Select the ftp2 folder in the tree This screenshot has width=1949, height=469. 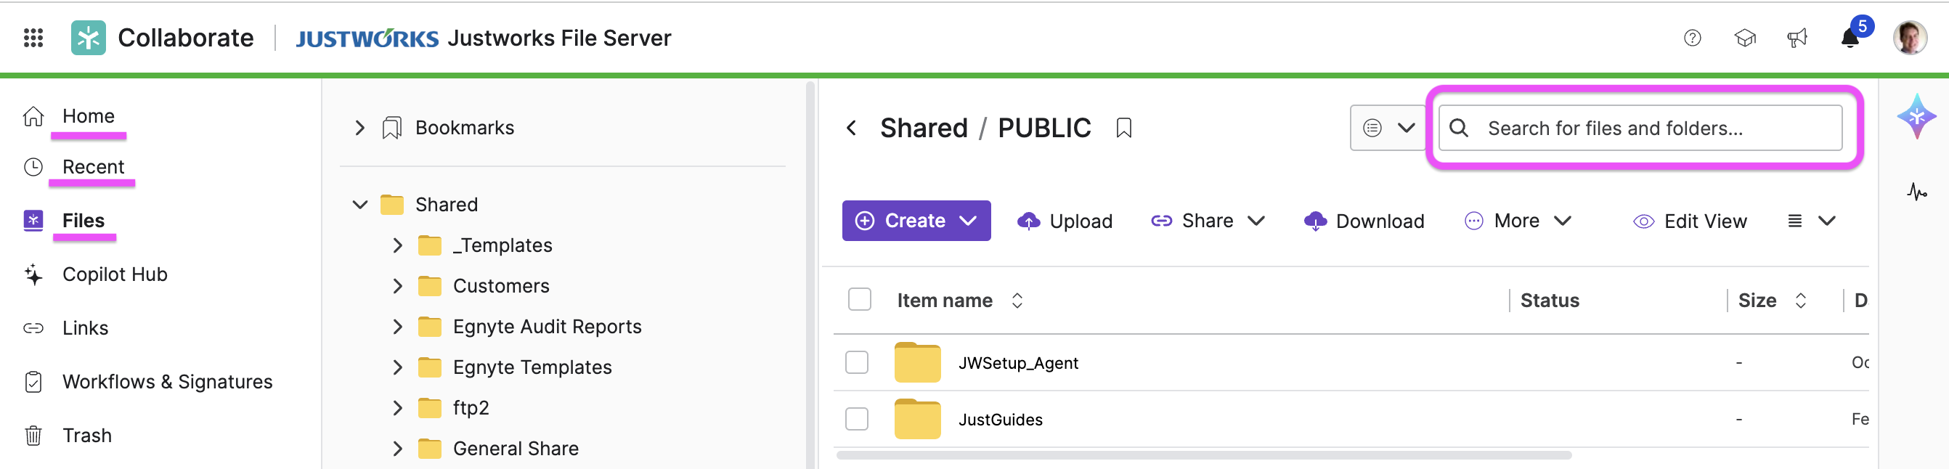click(471, 409)
